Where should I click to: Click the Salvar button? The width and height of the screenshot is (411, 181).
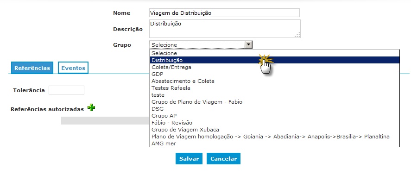pyautogui.click(x=189, y=159)
